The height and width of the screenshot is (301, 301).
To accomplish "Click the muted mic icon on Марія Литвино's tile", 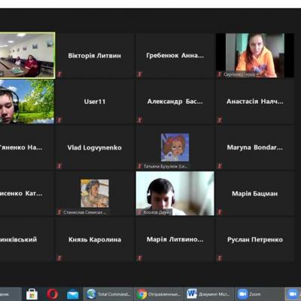I will tap(140, 258).
